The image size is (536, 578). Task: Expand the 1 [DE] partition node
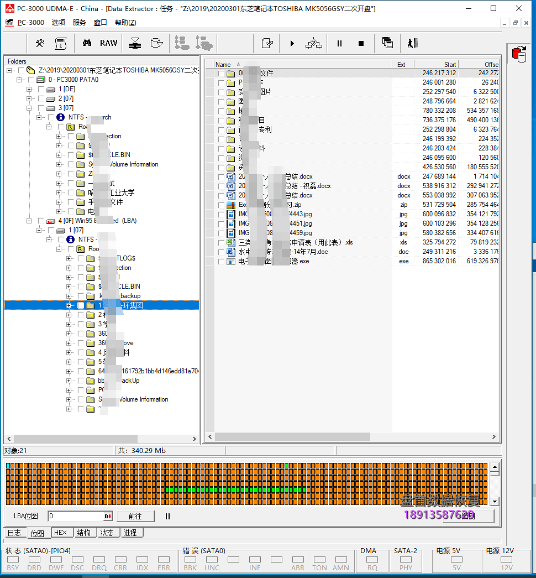coord(29,89)
